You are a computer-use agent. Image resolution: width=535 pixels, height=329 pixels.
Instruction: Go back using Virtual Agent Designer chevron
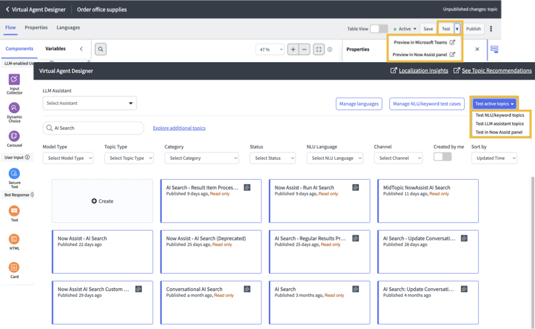[x=7, y=9]
